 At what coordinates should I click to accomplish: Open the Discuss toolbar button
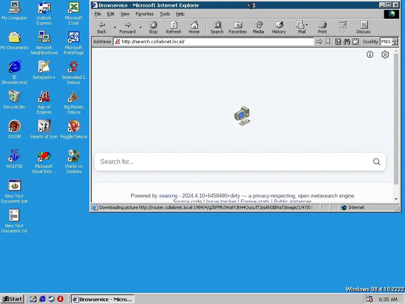tap(363, 27)
